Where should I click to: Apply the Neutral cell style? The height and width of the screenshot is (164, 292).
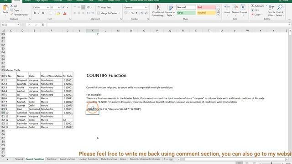(x=206, y=13)
